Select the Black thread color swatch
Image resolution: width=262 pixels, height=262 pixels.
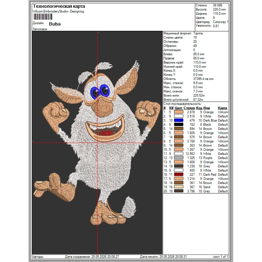178,124
